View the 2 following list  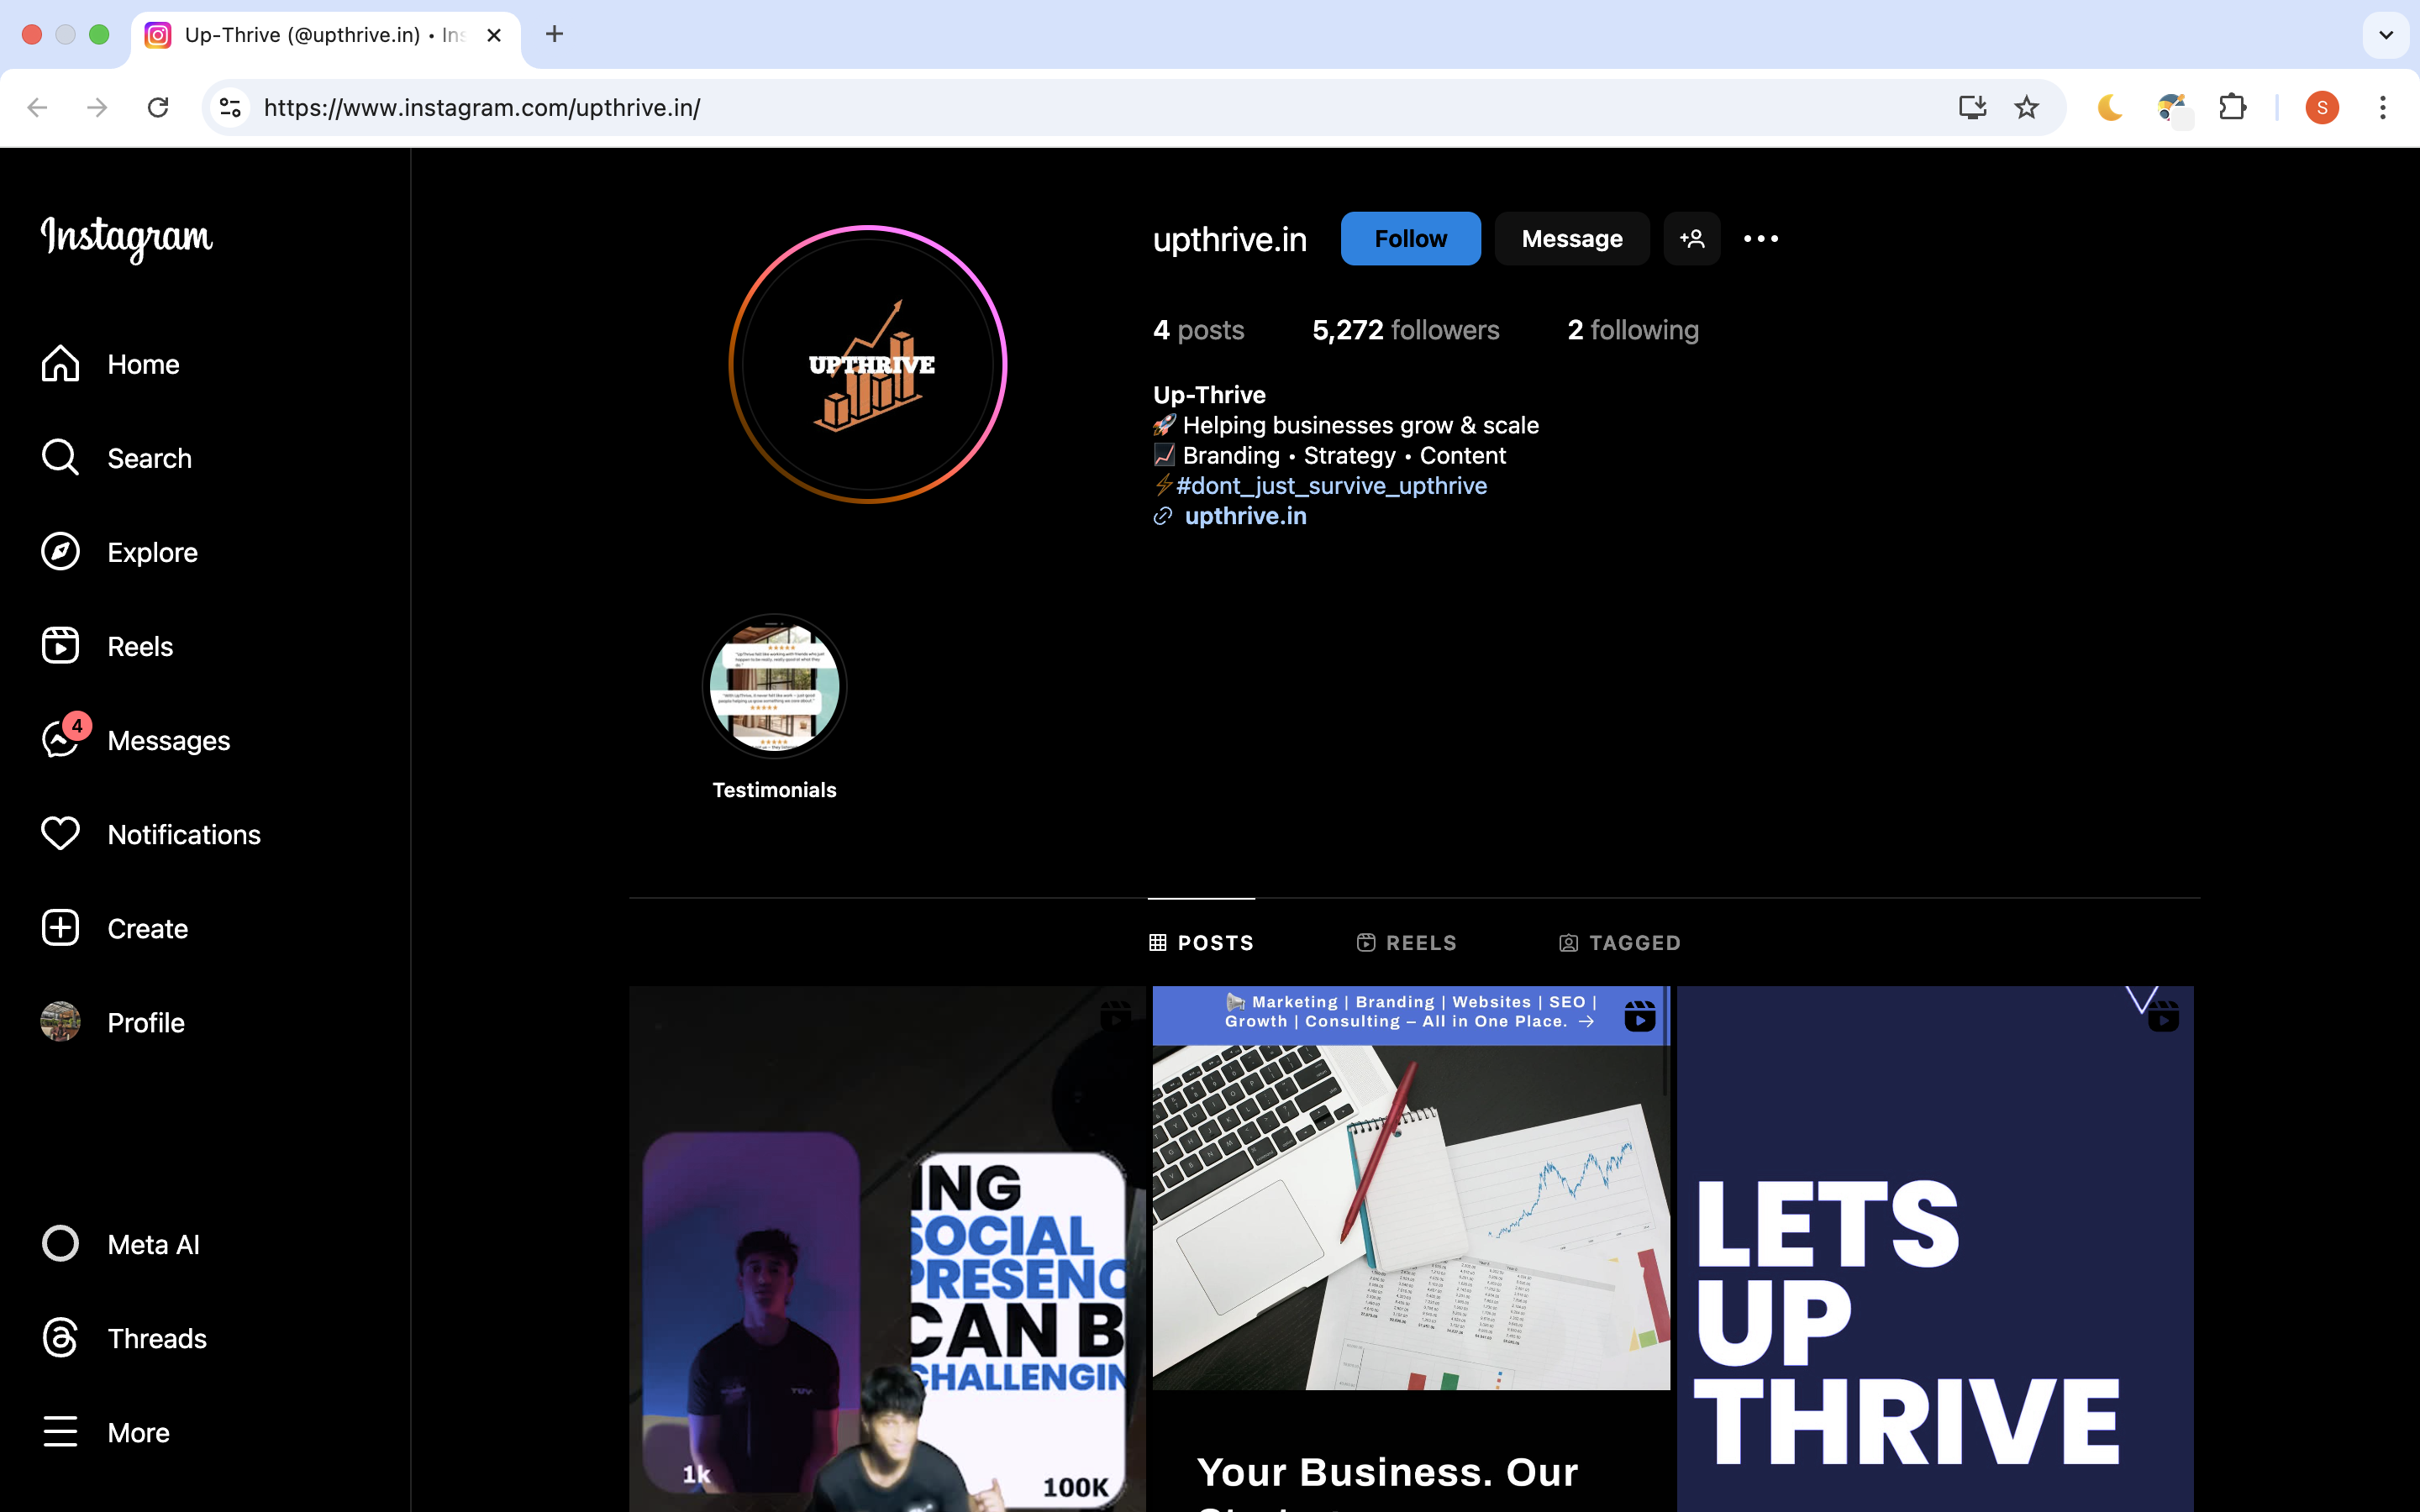[x=1633, y=330]
